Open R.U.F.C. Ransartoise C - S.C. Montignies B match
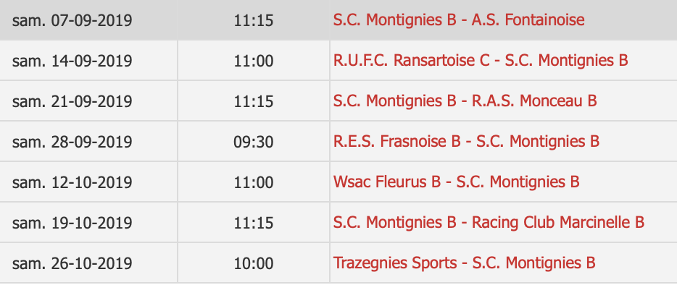This screenshot has width=677, height=285. tap(480, 60)
